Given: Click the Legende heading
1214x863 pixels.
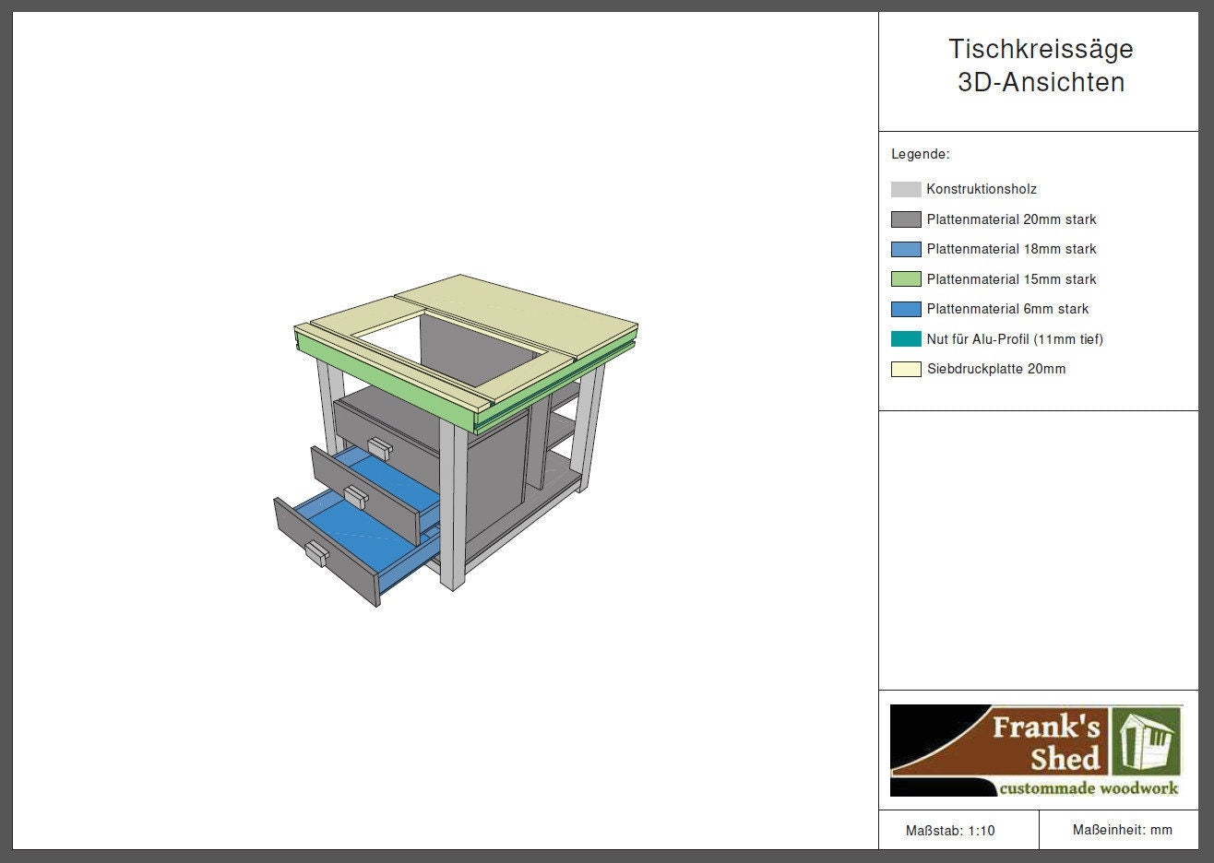Looking at the screenshot, I should pos(920,154).
